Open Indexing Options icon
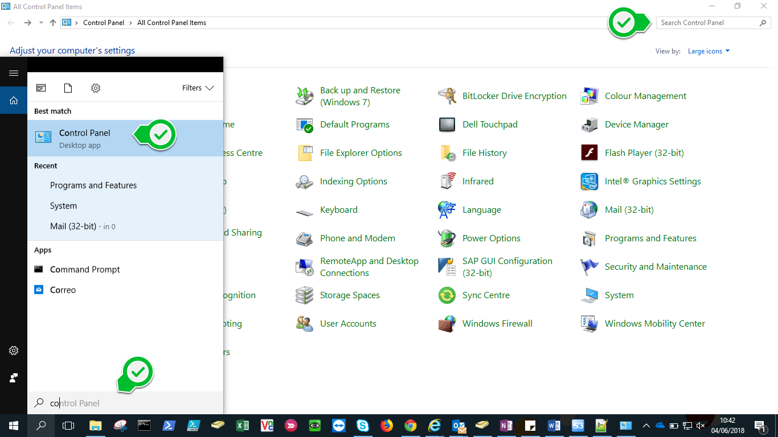Screen dimensions: 778x437 [x=305, y=182]
